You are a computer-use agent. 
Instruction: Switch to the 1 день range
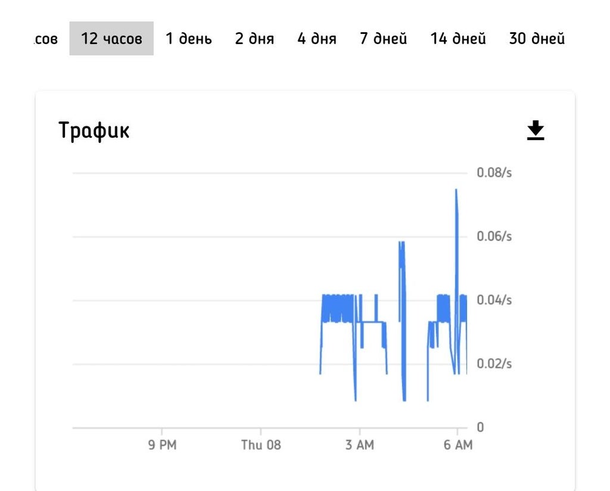[188, 39]
